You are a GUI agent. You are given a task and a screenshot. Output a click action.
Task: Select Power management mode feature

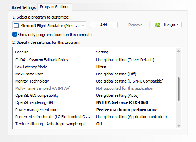click(37, 110)
